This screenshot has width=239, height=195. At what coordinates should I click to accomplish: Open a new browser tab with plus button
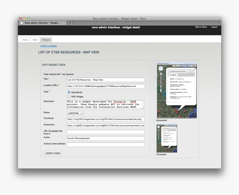(70, 23)
